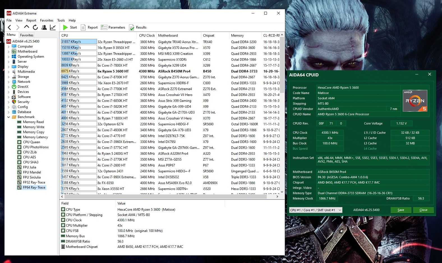Open the Report menu

coord(31,20)
